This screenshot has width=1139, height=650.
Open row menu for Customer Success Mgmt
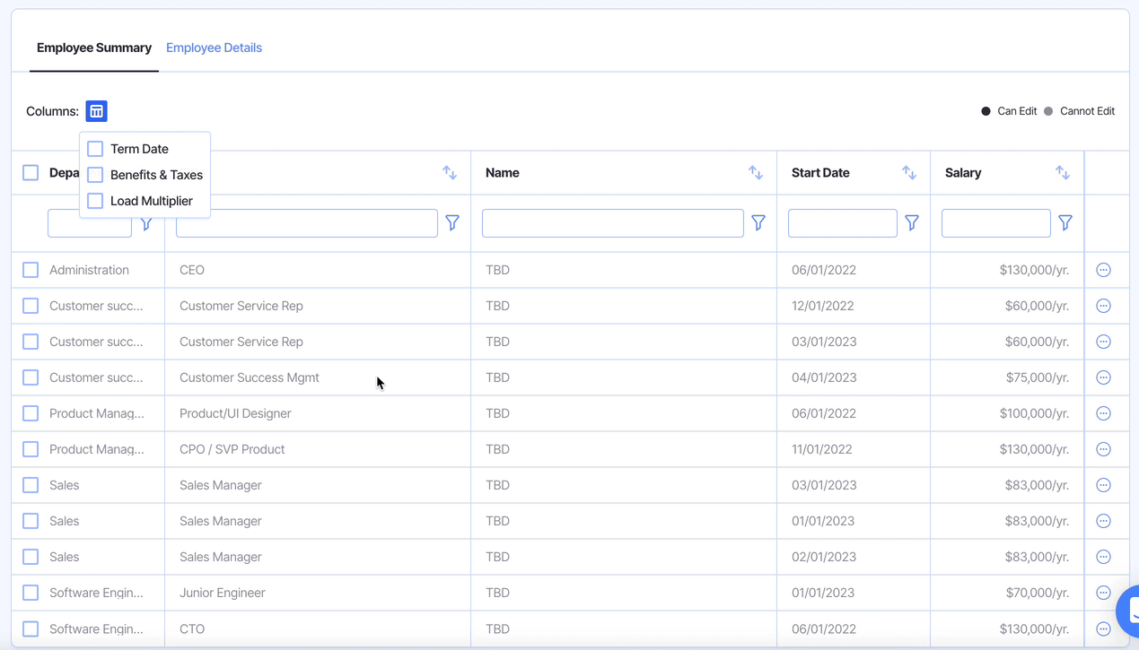tap(1104, 377)
